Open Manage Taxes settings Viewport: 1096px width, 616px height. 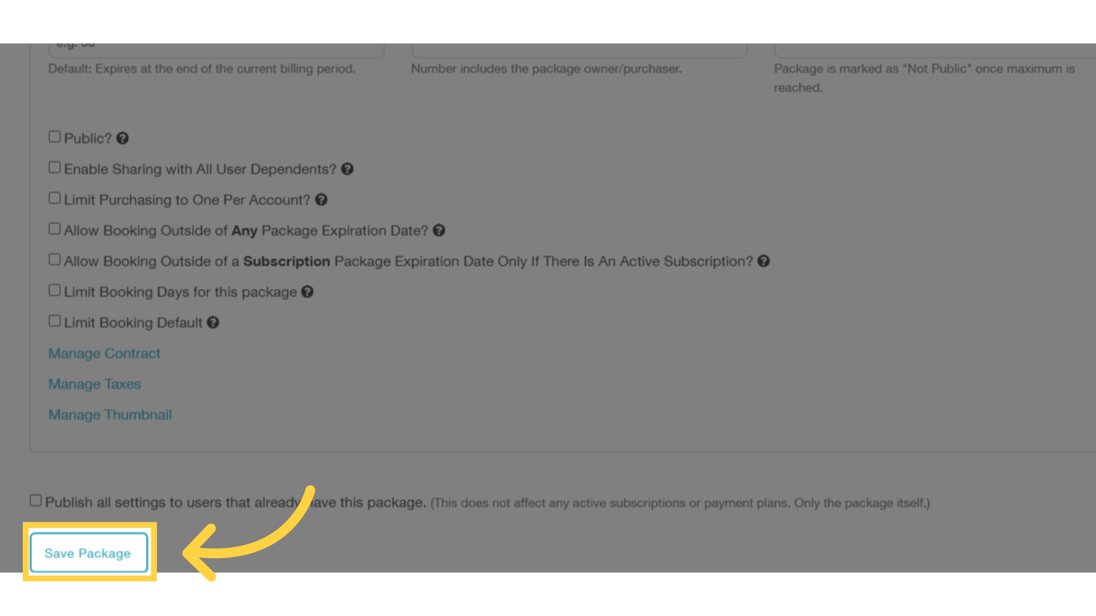pyautogui.click(x=94, y=384)
